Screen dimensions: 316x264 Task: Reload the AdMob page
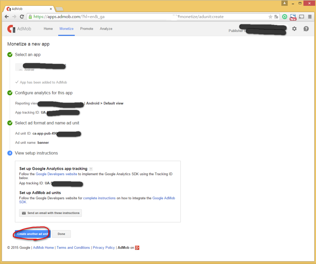click(x=22, y=17)
